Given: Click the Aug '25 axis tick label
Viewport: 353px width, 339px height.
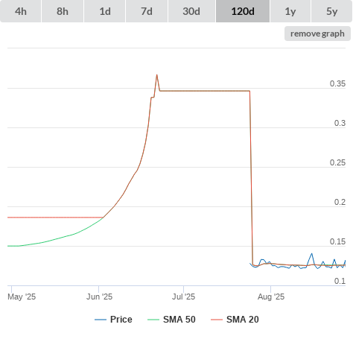Looking at the screenshot, I should pyautogui.click(x=271, y=297).
